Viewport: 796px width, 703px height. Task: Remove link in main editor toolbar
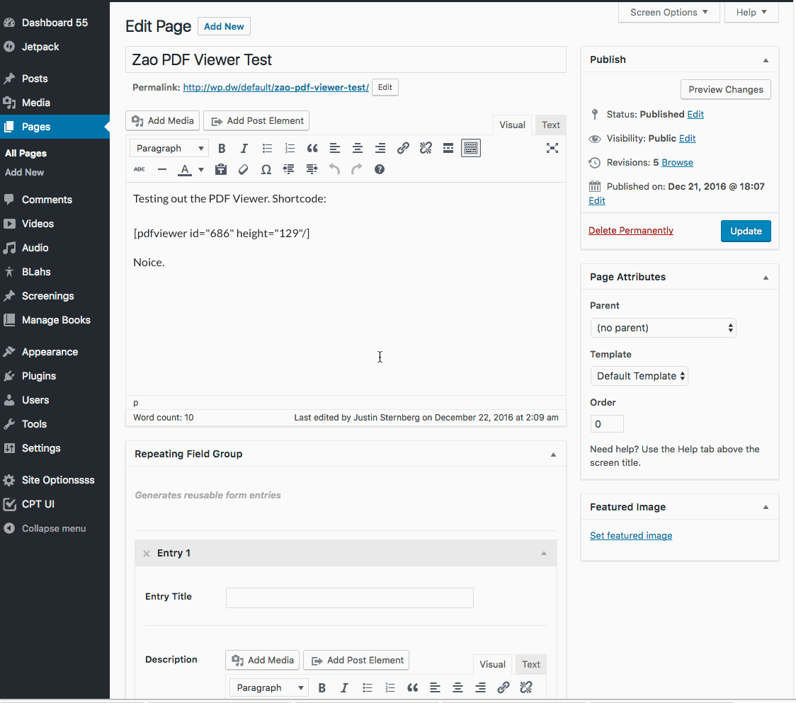click(426, 148)
